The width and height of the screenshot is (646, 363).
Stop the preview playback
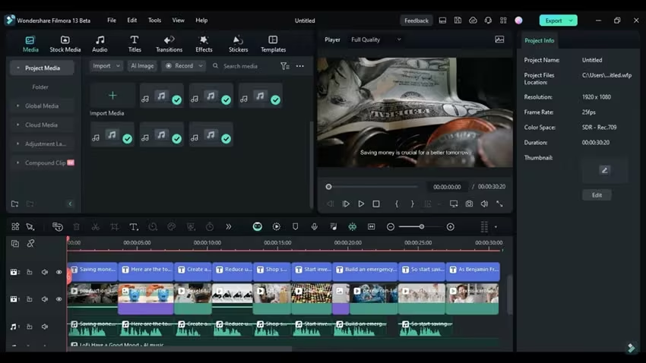point(376,204)
